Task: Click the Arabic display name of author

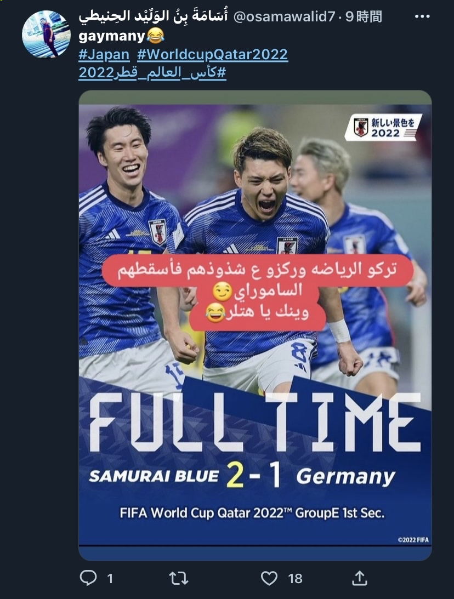Action: (153, 16)
